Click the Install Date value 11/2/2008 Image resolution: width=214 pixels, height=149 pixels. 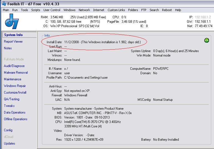(71, 42)
